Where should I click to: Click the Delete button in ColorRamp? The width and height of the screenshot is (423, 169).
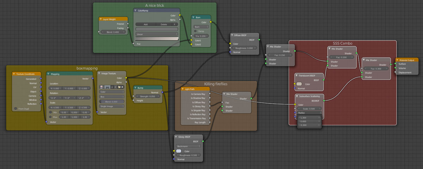point(164,25)
